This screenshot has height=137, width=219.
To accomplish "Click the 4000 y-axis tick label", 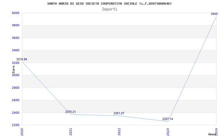I will click(16, 13).
